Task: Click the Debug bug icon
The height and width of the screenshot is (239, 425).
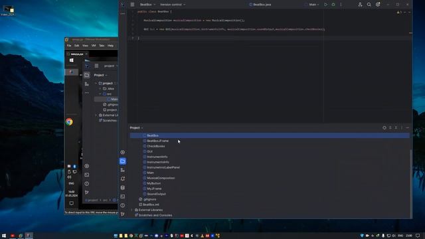Action: (333, 5)
